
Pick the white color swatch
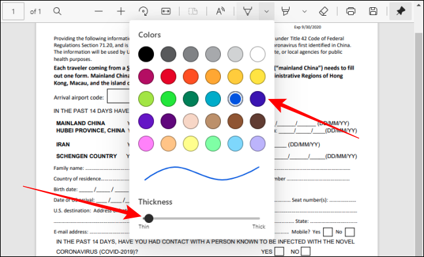258,54
